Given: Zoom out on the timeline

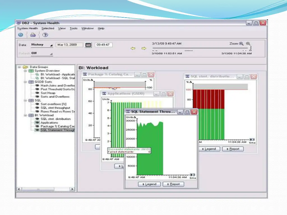Looking at the screenshot, I should (248, 44).
